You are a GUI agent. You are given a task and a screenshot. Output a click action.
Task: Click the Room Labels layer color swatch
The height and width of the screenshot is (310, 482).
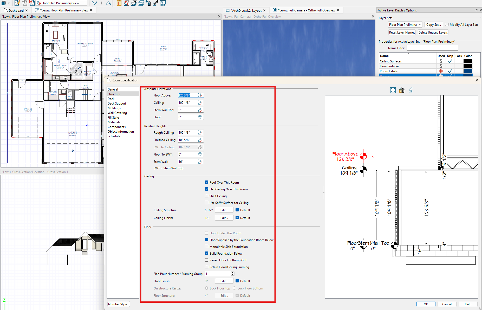[x=468, y=71]
